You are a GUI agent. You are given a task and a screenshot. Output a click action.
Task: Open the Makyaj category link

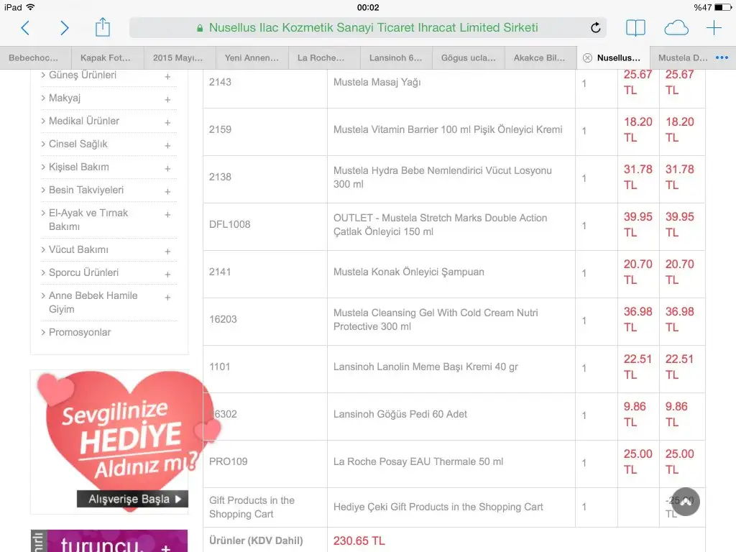point(65,98)
